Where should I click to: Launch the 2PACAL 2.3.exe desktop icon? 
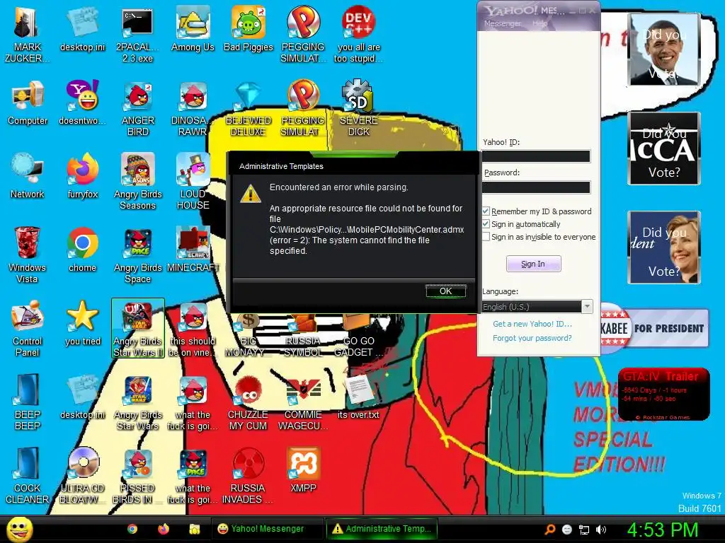137,34
